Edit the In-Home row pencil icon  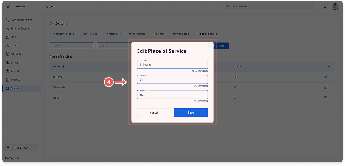point(326,77)
